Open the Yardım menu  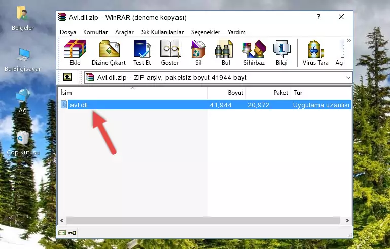click(x=236, y=32)
